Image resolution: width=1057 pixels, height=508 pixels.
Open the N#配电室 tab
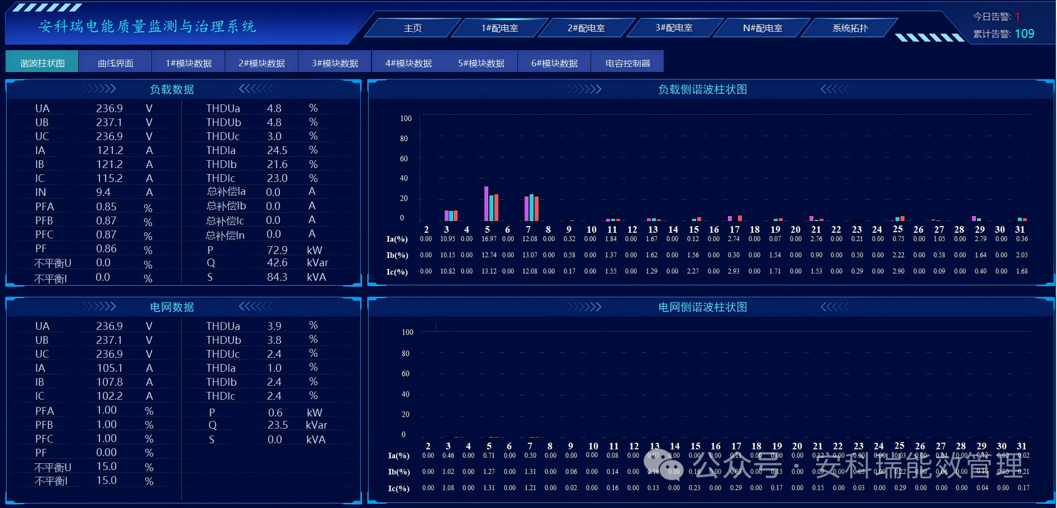763,28
